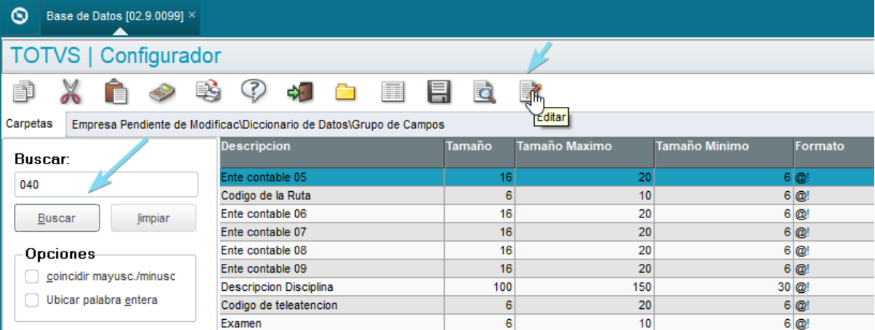Open the Carpetas tab
The image size is (875, 330).
29,124
